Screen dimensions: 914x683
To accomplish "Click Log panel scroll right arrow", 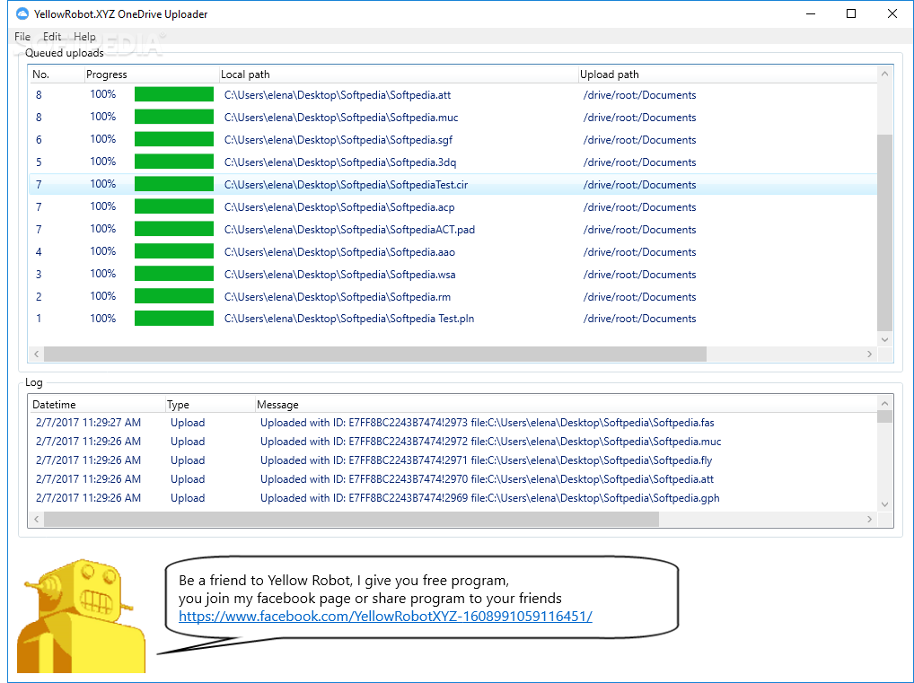I will coord(869,519).
